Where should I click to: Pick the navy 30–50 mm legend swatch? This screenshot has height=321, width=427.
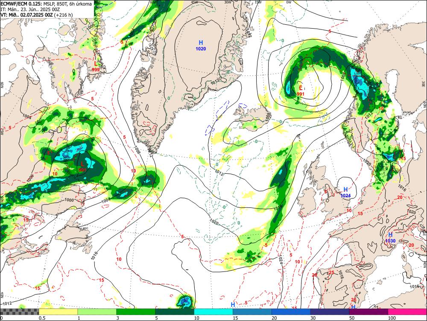coord(330,312)
